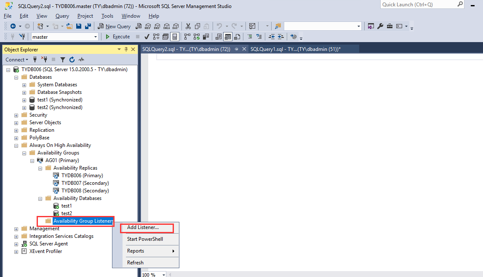Open an Analysis Services MDX query
This screenshot has width=483, height=277.
click(x=148, y=27)
